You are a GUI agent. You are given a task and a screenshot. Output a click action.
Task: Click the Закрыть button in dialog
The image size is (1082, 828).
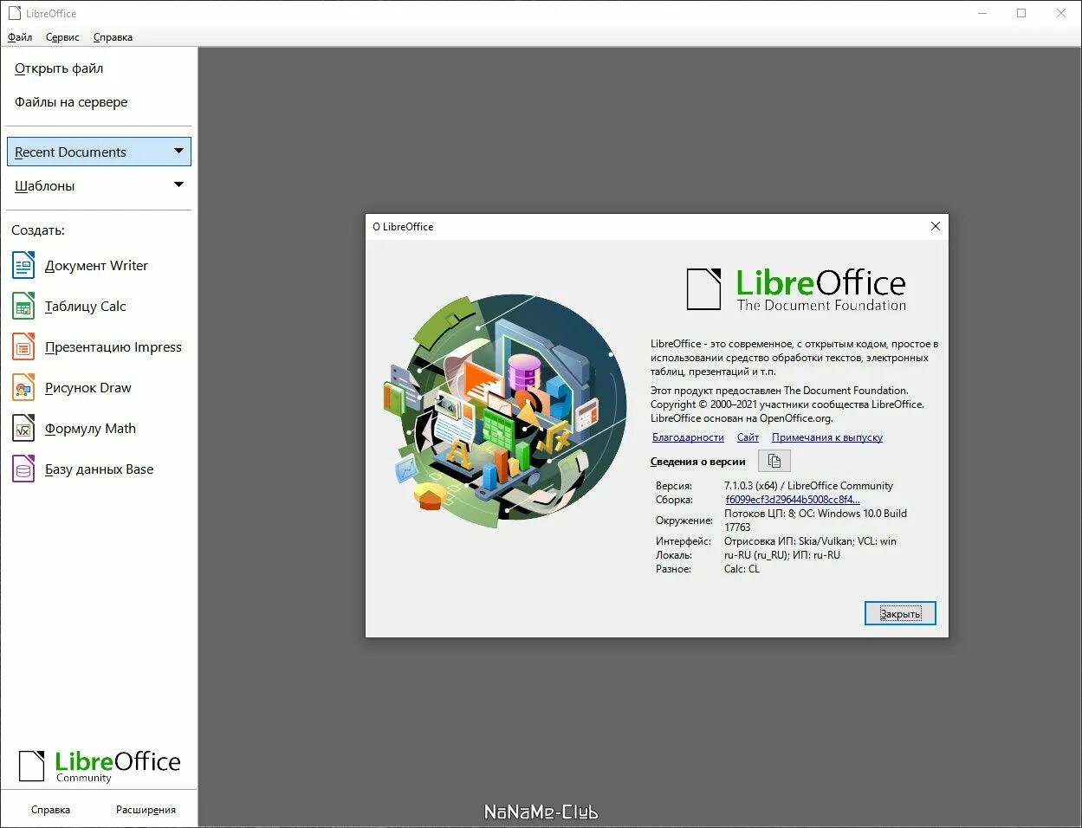(x=900, y=613)
